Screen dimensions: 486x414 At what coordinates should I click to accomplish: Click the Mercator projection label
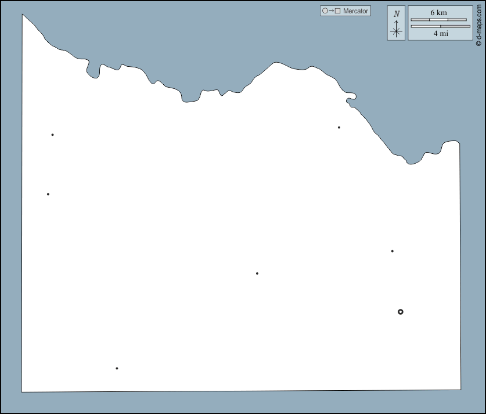(355, 11)
